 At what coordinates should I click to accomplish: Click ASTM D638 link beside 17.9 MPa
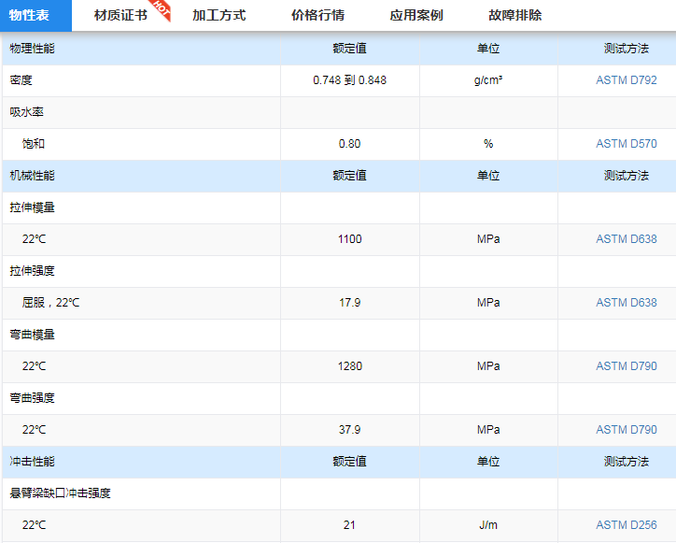click(626, 303)
